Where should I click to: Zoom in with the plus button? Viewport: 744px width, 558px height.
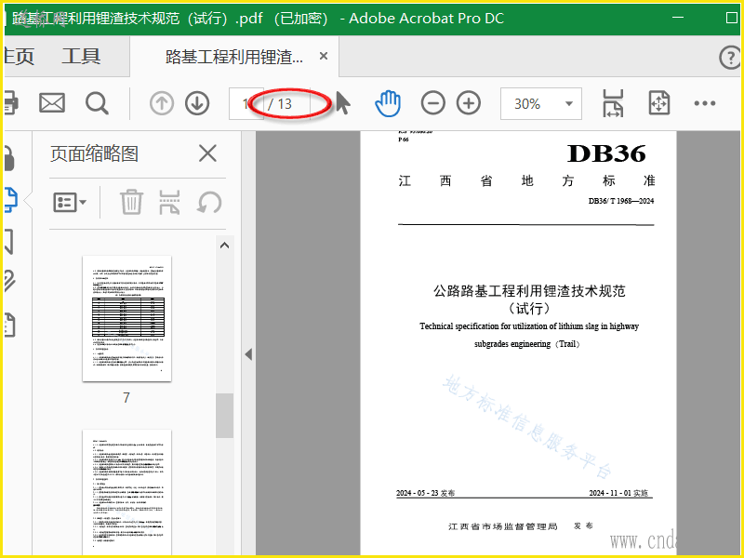pyautogui.click(x=469, y=103)
